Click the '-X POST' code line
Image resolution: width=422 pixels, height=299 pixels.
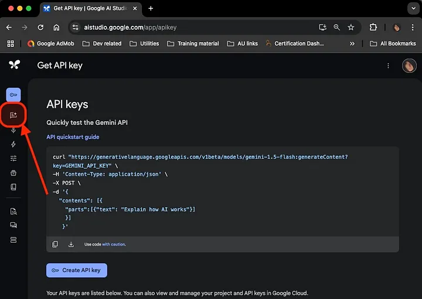pyautogui.click(x=66, y=183)
